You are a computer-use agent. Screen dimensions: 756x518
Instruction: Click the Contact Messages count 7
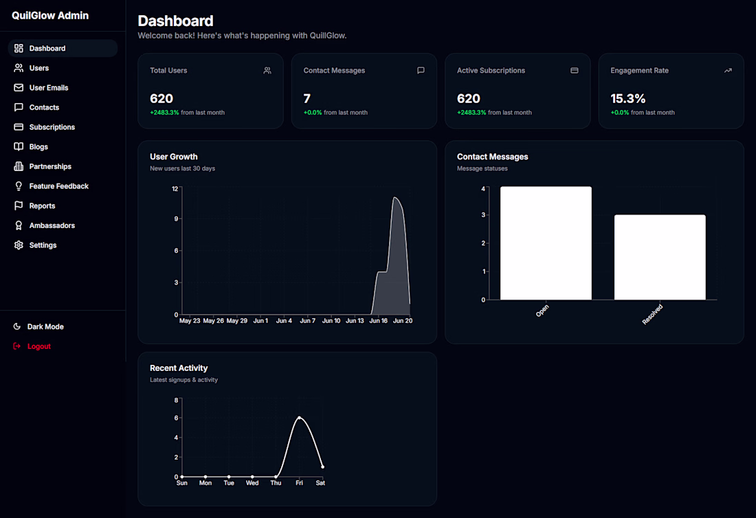(x=307, y=99)
